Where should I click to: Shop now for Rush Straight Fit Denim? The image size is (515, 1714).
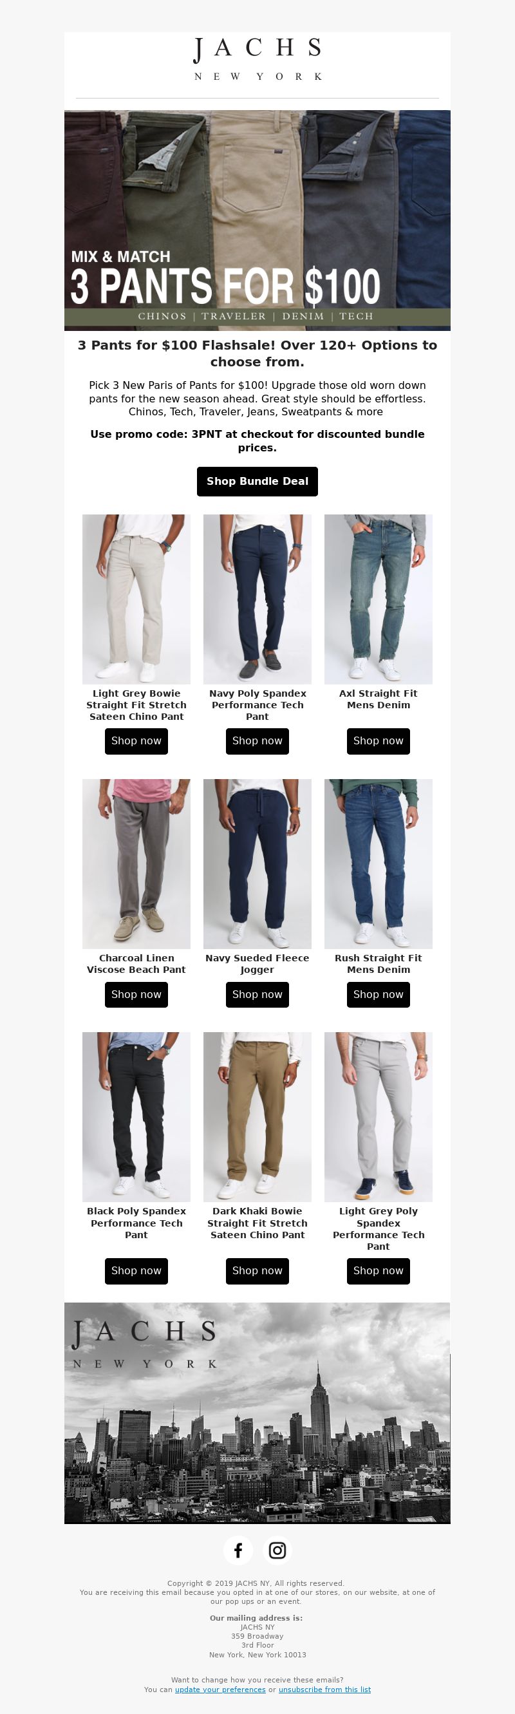click(379, 994)
